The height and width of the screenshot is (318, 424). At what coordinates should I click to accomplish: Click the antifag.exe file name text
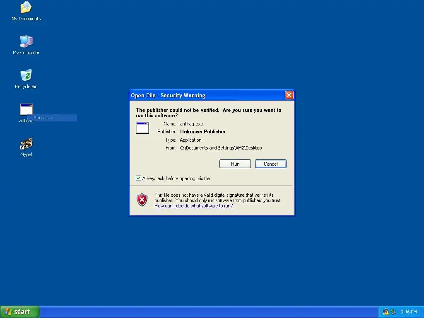tap(191, 124)
